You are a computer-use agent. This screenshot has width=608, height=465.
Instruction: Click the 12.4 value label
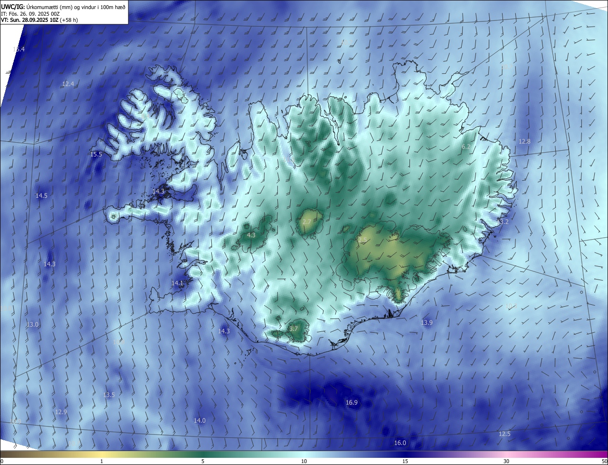coord(68,84)
